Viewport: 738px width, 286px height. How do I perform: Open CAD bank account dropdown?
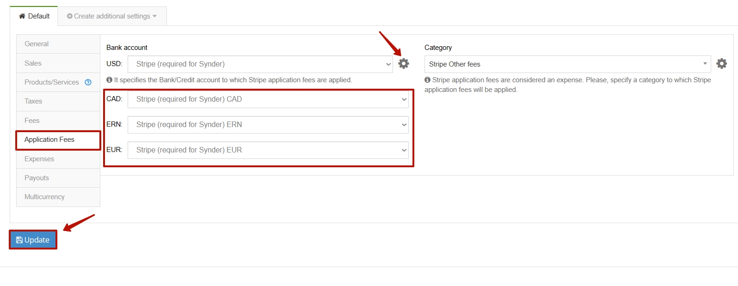(268, 99)
